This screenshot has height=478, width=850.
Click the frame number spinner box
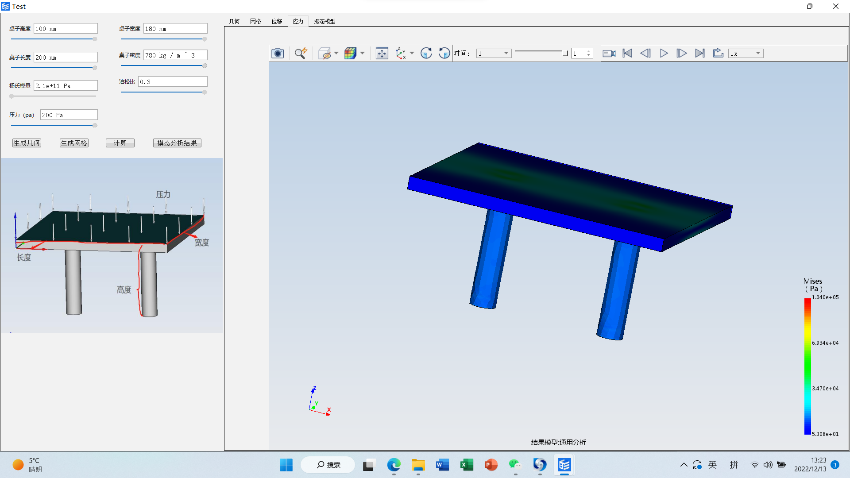tap(582, 54)
